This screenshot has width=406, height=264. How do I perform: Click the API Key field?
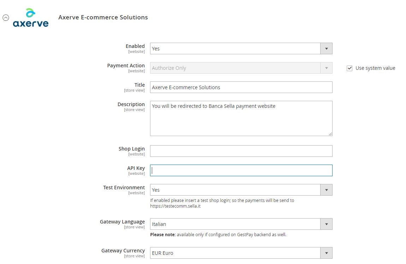pos(241,170)
